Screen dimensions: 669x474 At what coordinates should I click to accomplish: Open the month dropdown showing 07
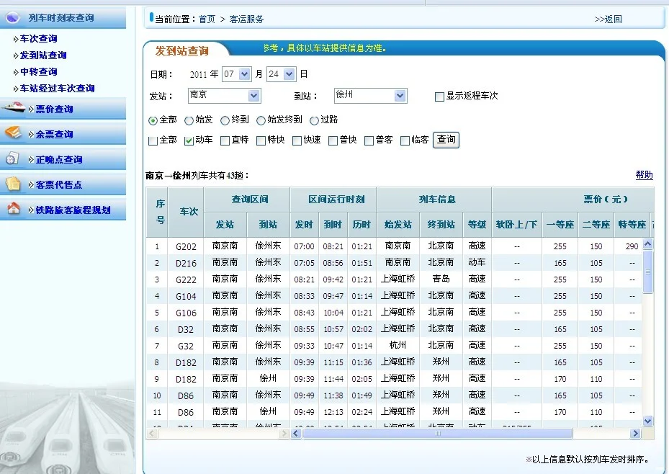[x=238, y=73]
